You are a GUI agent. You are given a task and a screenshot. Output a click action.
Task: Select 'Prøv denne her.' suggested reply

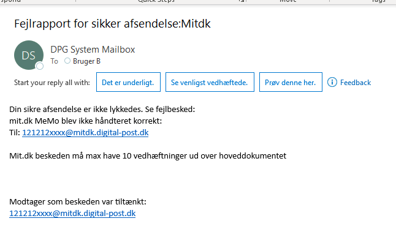[291, 82]
